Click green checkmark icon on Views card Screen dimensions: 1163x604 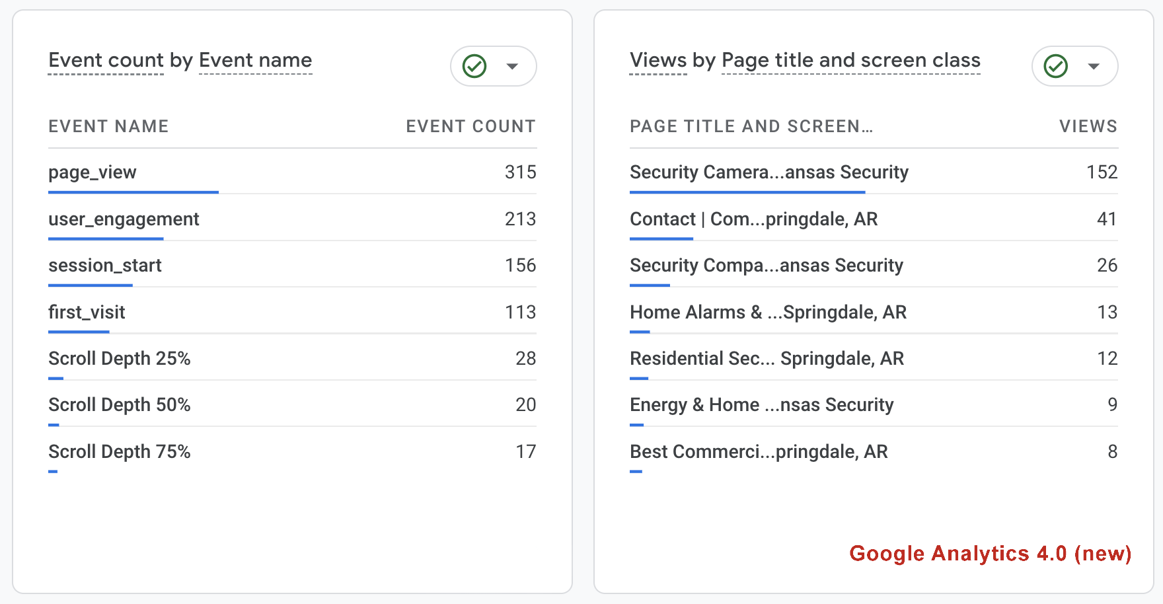click(x=1055, y=66)
